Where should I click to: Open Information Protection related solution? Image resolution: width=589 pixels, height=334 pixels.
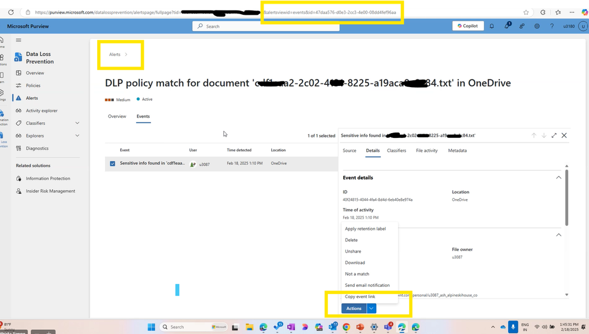(x=48, y=178)
